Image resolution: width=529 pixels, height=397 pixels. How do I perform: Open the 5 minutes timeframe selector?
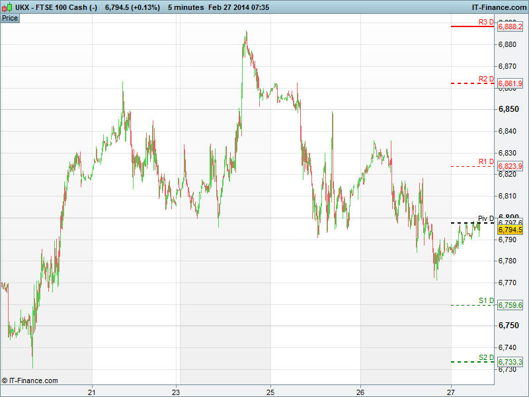coord(186,7)
